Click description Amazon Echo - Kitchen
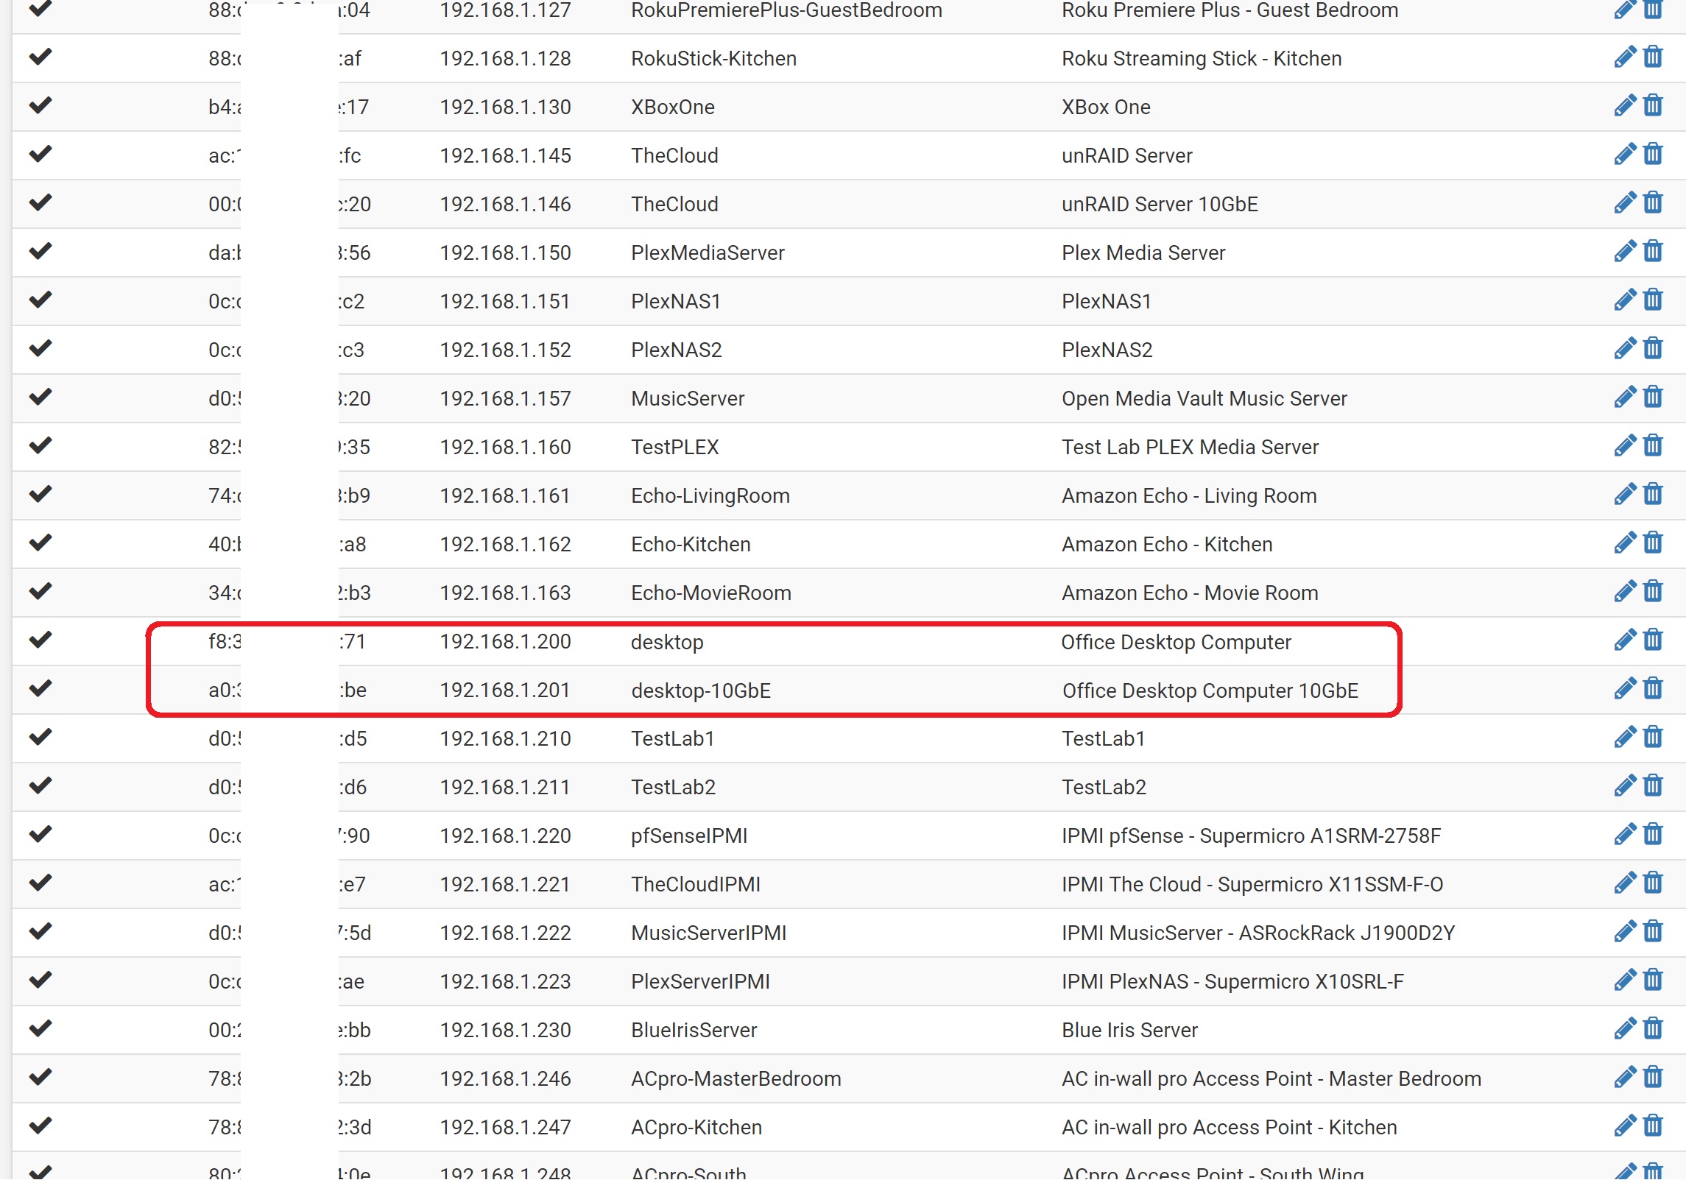The height and width of the screenshot is (1180, 1686). (1167, 545)
